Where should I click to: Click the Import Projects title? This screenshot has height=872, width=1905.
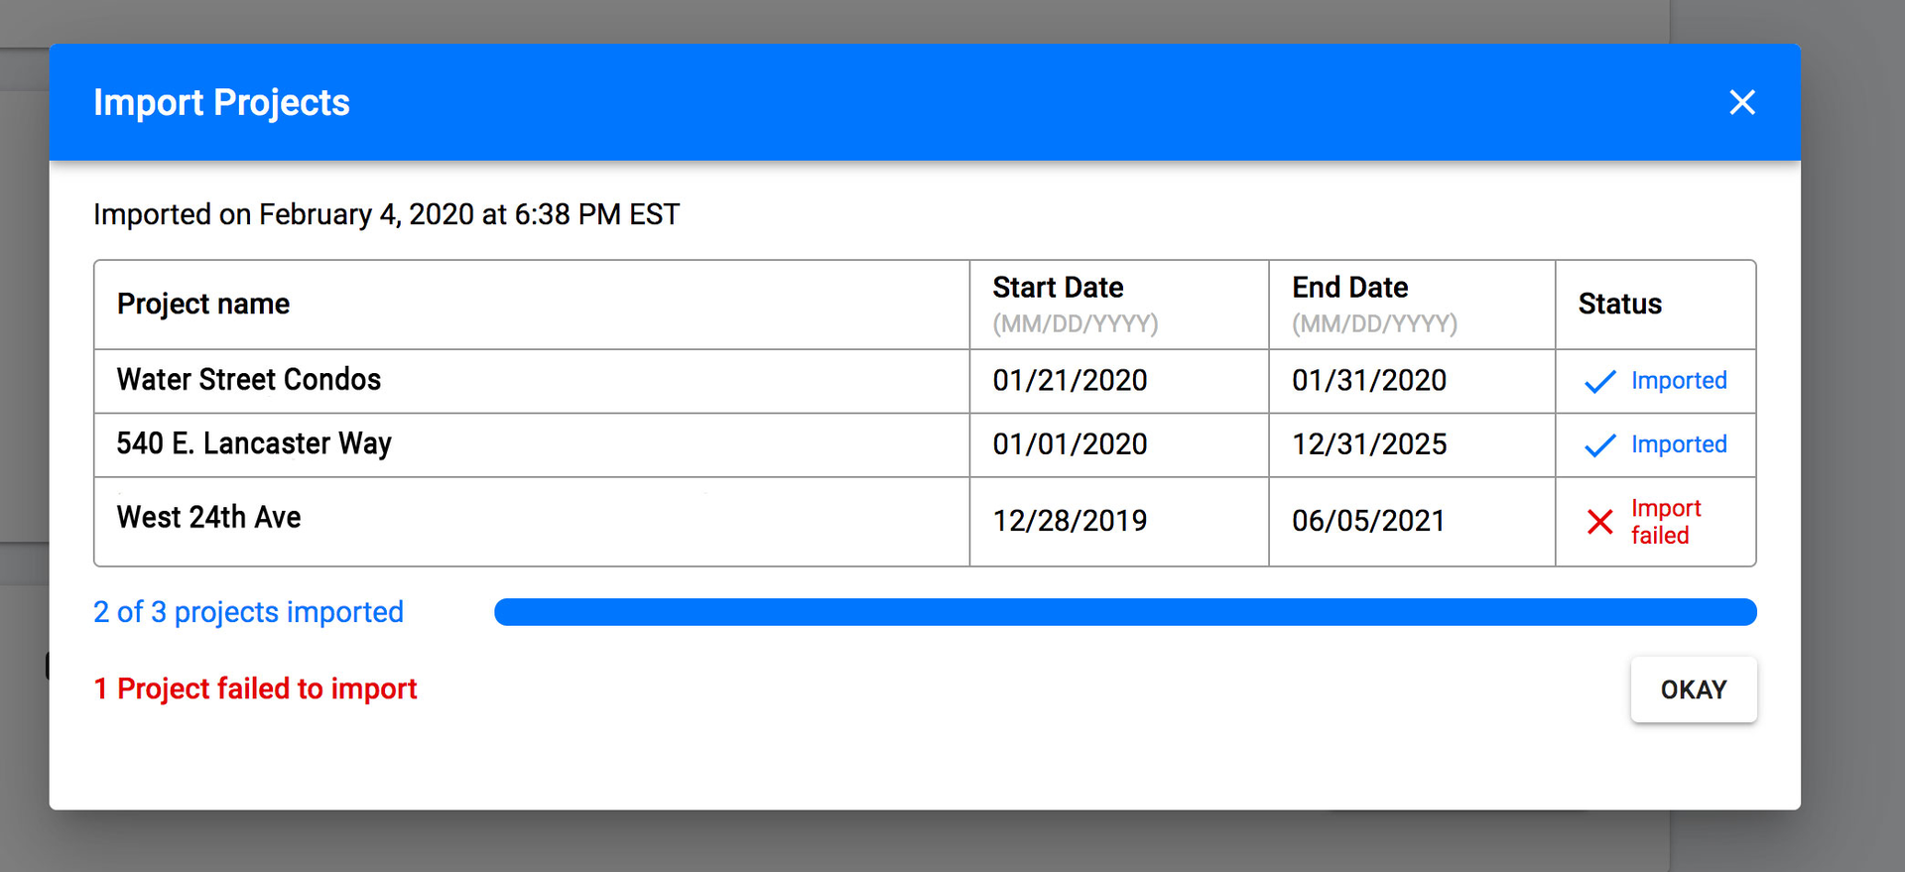(221, 102)
